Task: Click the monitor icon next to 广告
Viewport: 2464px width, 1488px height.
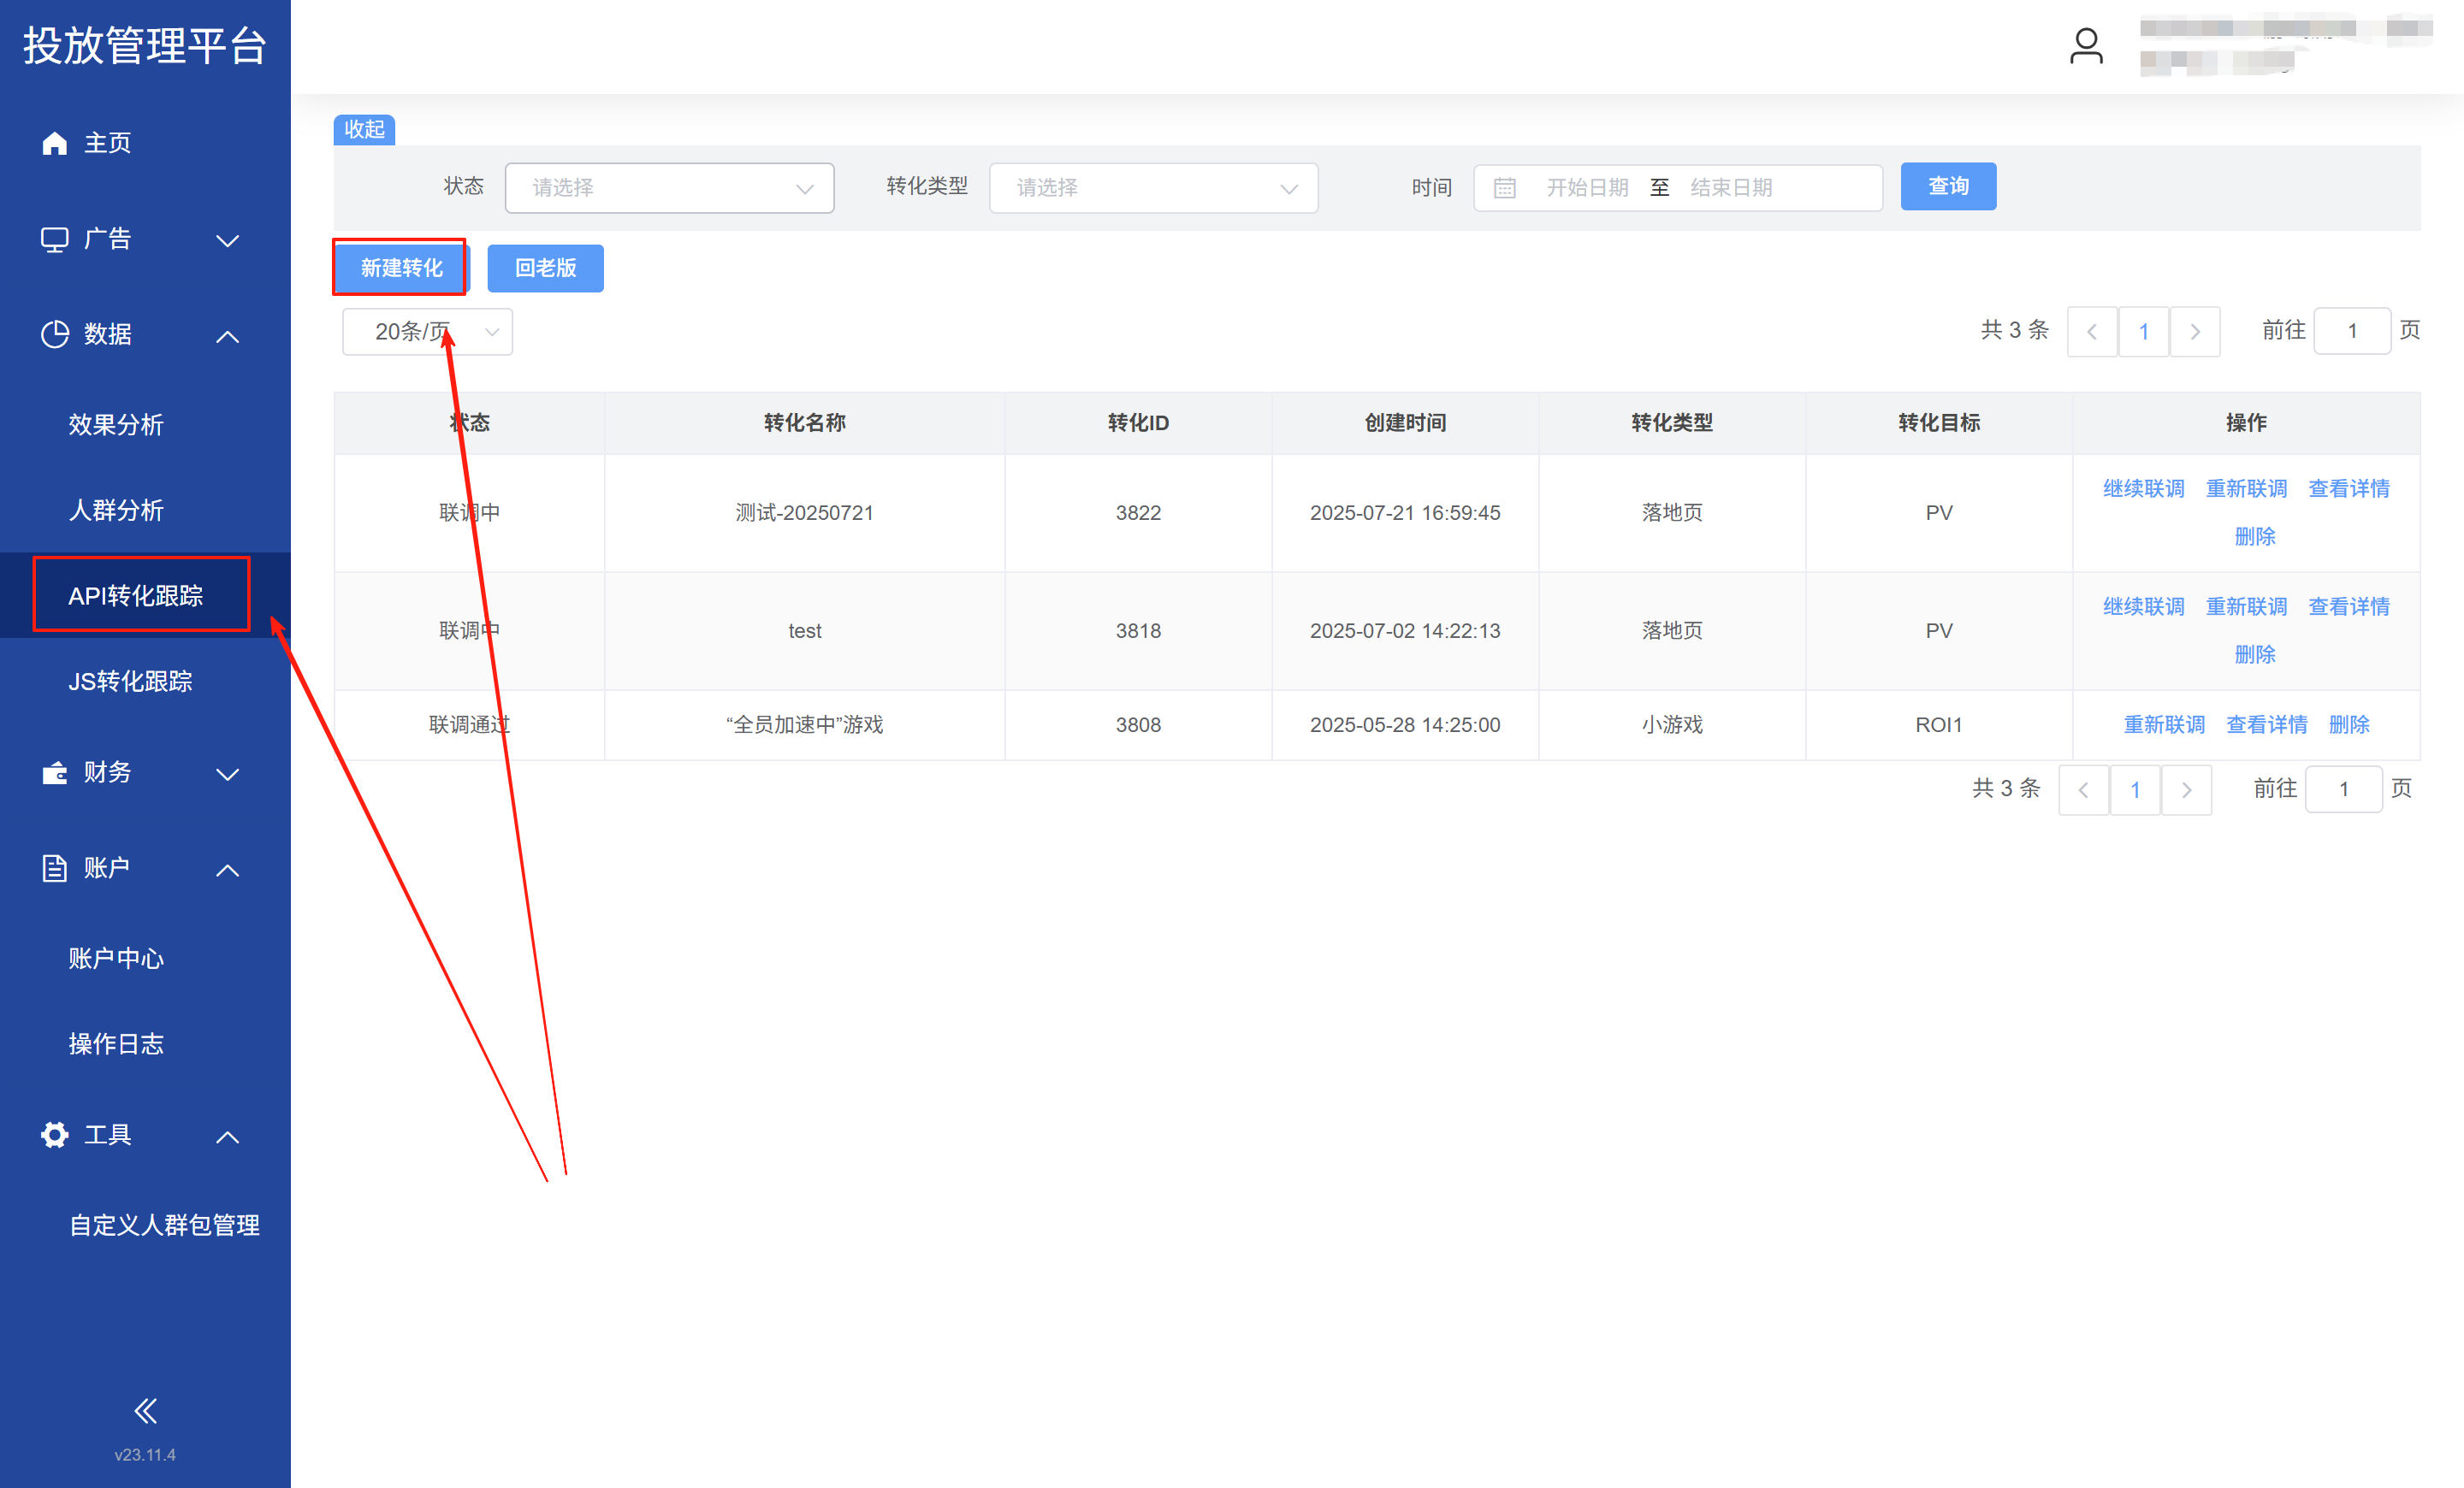Action: [x=55, y=239]
